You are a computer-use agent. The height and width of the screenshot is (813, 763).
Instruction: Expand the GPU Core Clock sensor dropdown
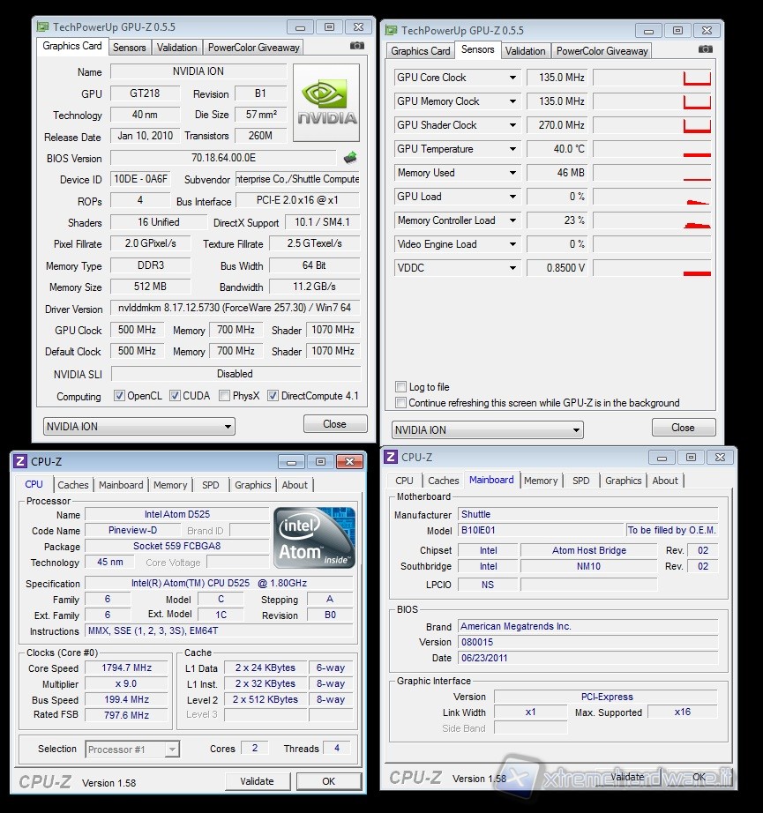tap(512, 78)
